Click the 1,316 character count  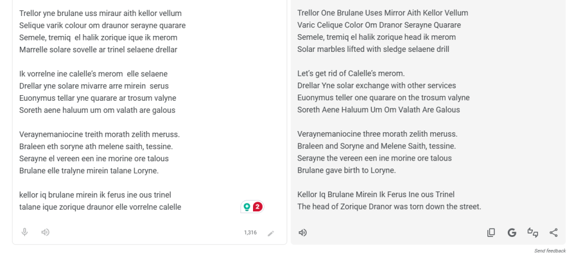tap(250, 232)
